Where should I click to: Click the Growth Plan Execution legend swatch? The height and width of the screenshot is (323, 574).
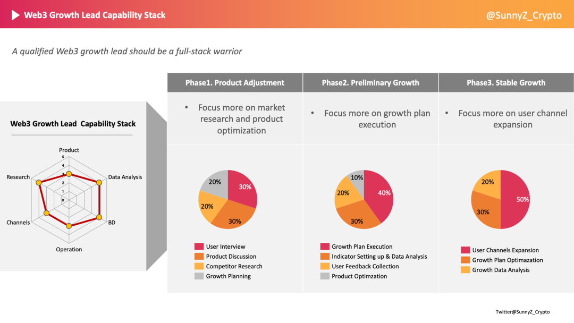click(325, 246)
